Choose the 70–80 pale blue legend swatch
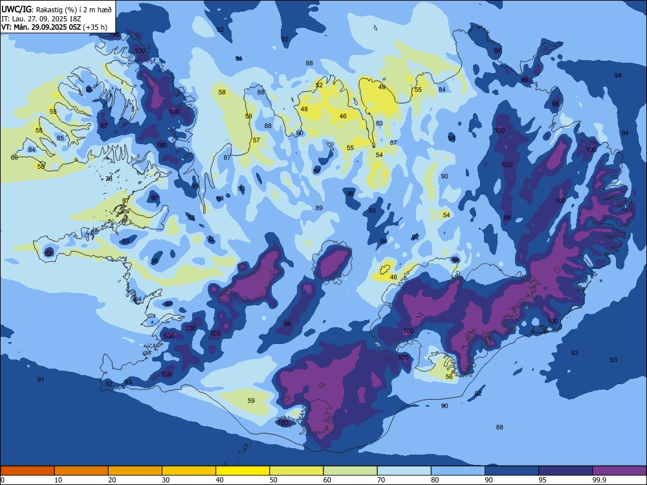 [404, 471]
